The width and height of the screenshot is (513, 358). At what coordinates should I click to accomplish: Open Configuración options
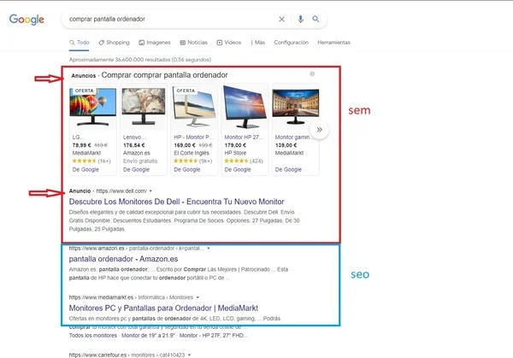click(292, 43)
